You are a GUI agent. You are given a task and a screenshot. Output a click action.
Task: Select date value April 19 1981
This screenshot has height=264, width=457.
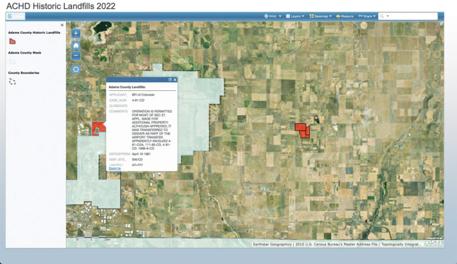[x=141, y=154]
